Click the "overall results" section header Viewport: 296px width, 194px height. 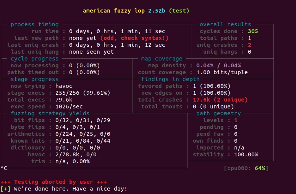pos(225,24)
